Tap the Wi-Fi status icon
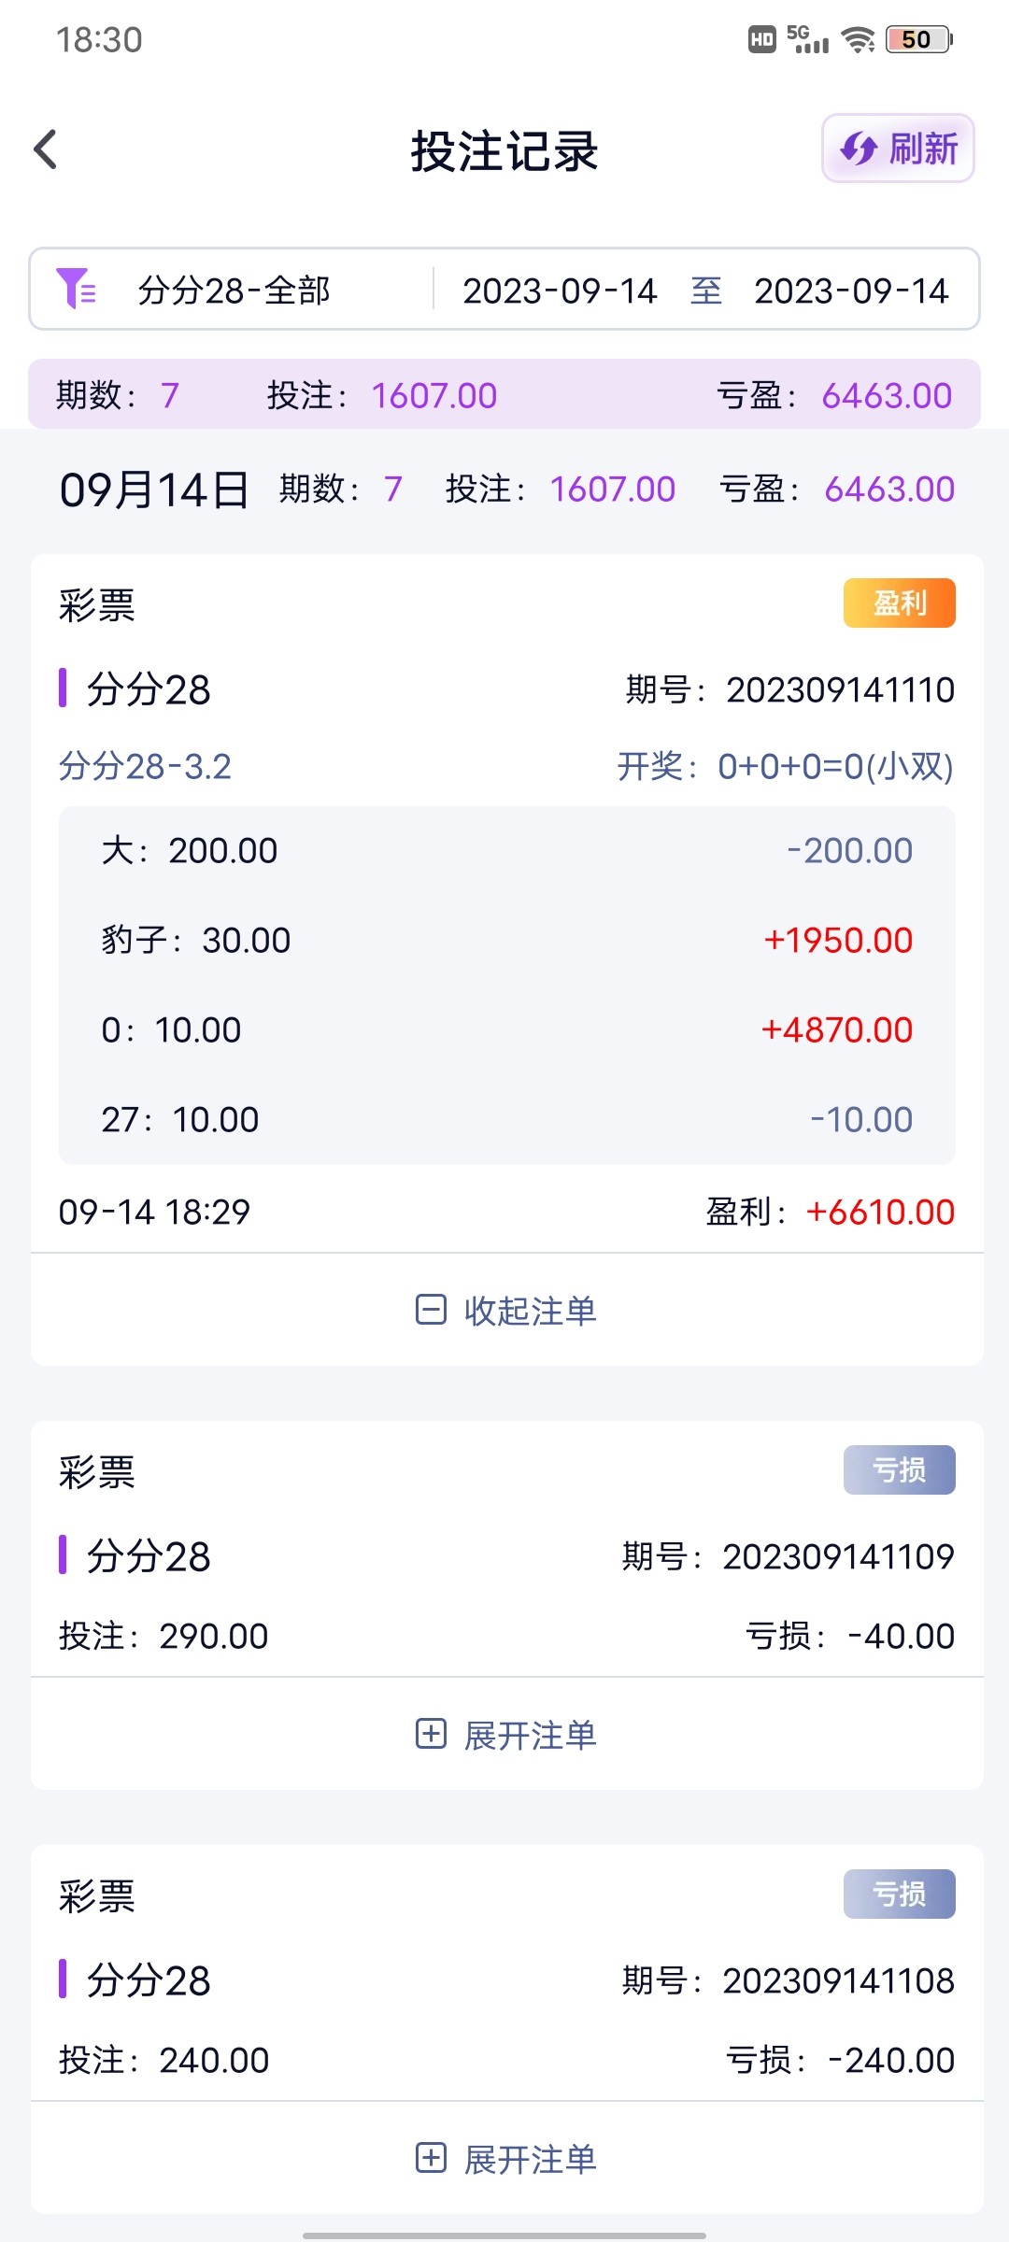The width and height of the screenshot is (1009, 2242). [857, 40]
